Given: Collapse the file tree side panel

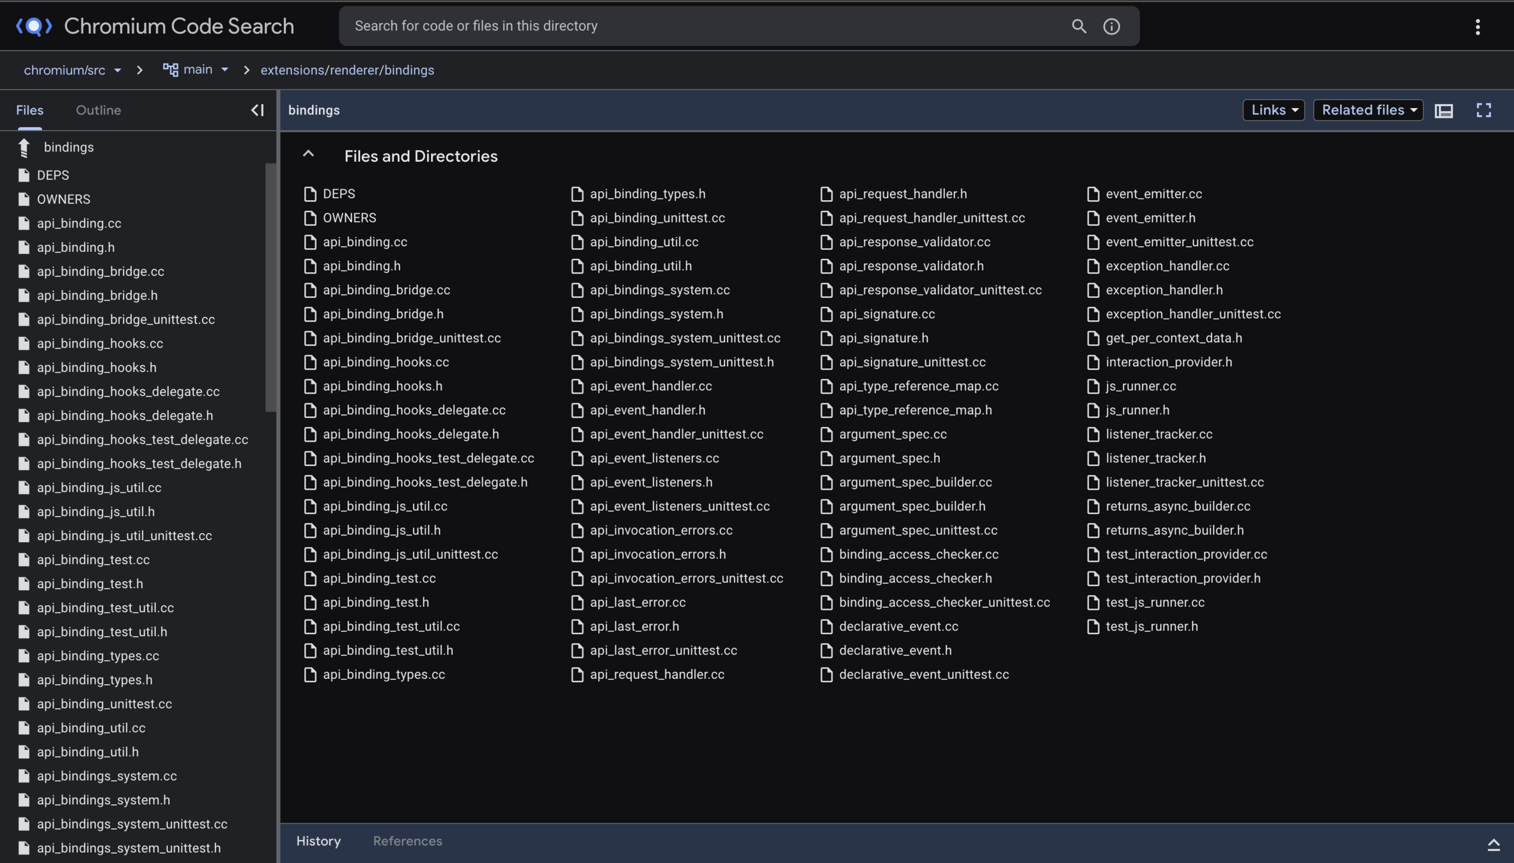Looking at the screenshot, I should click(257, 110).
